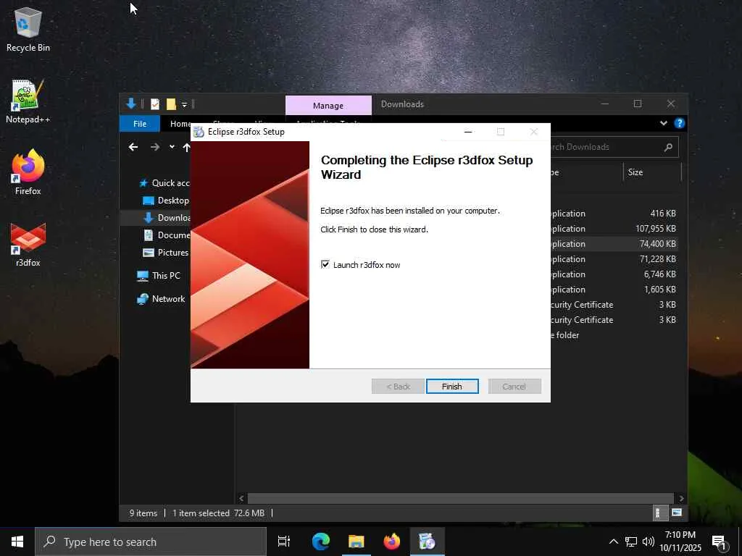Show hidden system tray icons
742x556 pixels.
click(613, 542)
